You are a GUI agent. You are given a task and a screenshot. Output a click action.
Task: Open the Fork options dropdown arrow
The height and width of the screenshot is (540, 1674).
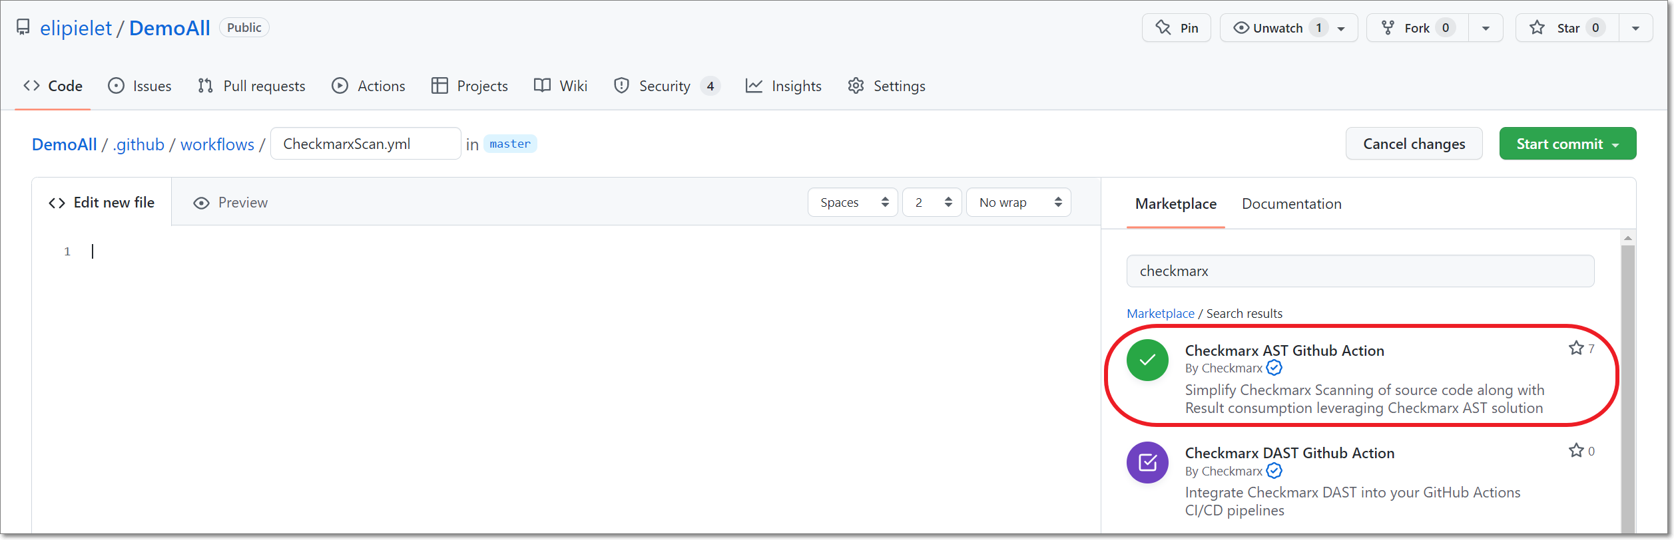point(1486,28)
